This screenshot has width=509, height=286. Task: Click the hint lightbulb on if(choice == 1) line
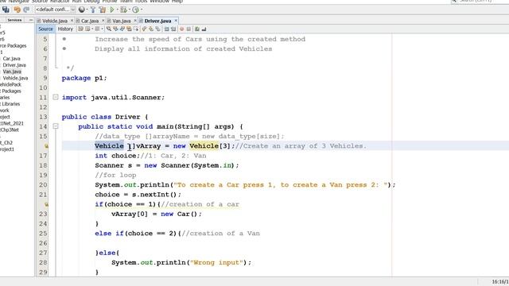tap(46, 204)
